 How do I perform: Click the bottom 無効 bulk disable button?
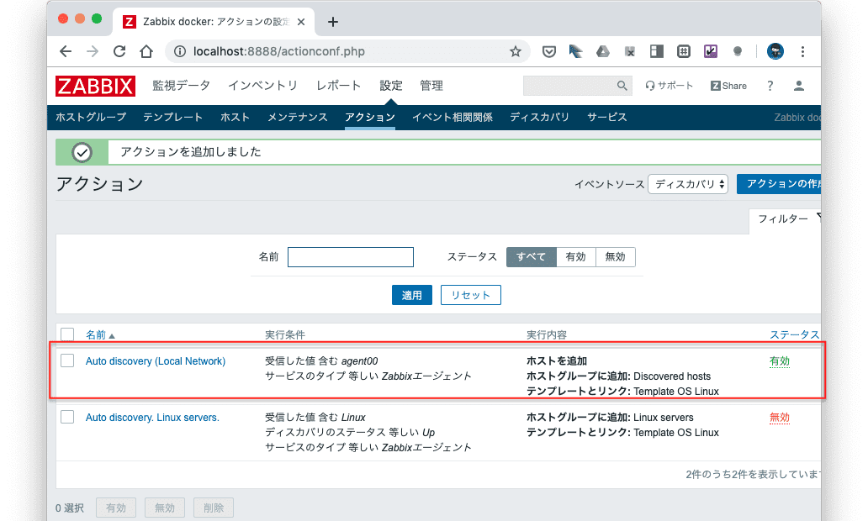point(164,508)
